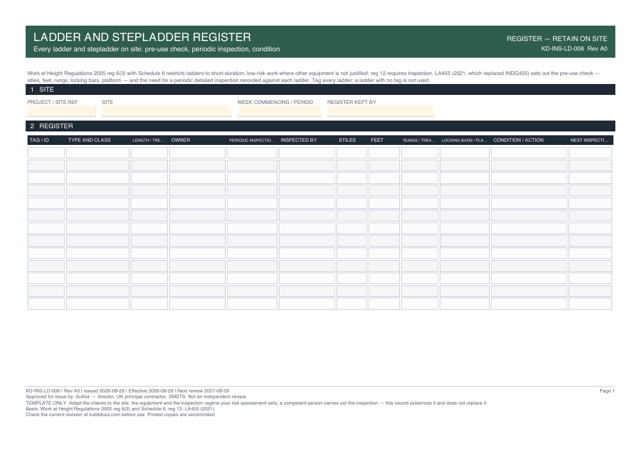Click the Work at Height Regulations intro paragraph
This screenshot has width=641, height=454.
[x=313, y=77]
